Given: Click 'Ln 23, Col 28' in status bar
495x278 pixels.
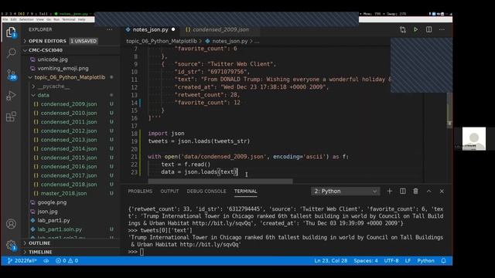Looking at the screenshot, I should (x=330, y=261).
